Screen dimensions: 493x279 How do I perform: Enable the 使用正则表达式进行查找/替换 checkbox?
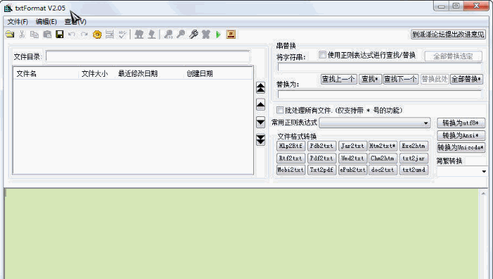click(322, 55)
